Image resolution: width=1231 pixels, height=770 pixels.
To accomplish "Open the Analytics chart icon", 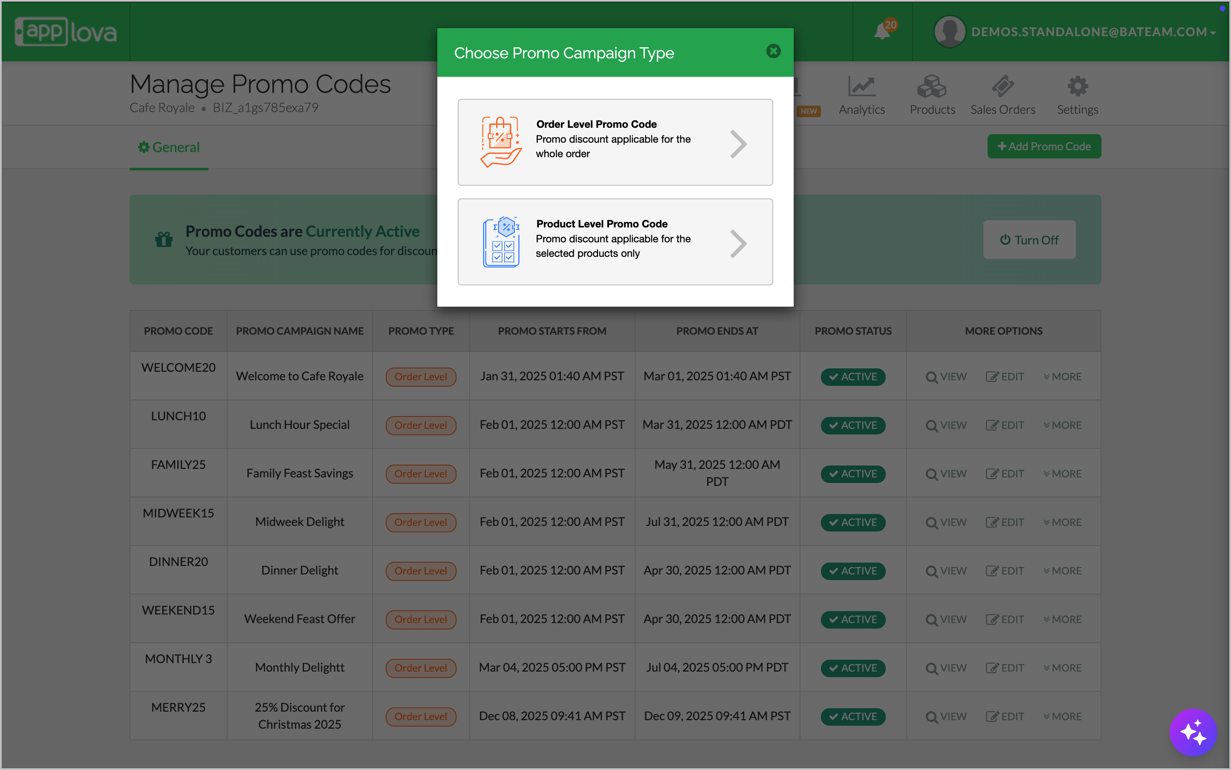I will coord(861,86).
